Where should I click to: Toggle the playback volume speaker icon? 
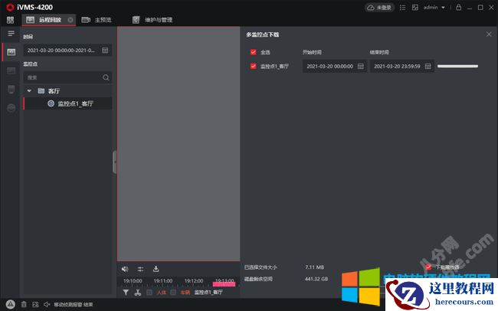click(125, 269)
